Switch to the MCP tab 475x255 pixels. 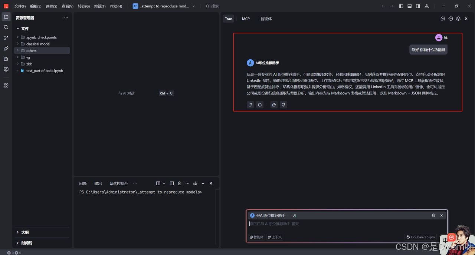246,19
